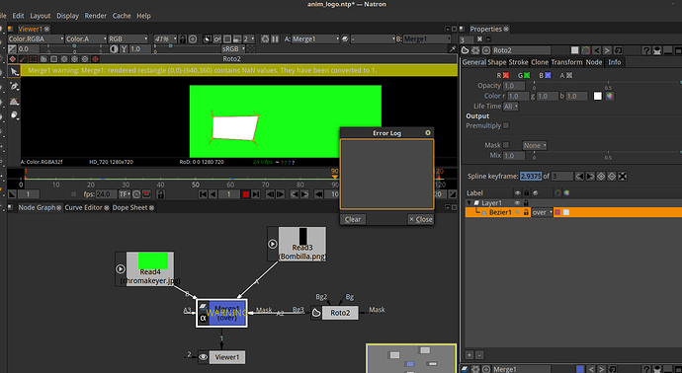
Task: Click the Roto2 redo arrow
Action: (607, 50)
